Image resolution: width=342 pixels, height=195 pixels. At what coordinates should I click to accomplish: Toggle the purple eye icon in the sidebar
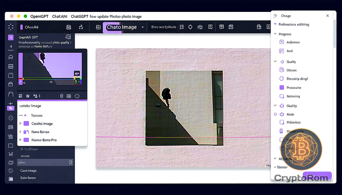coord(11,108)
